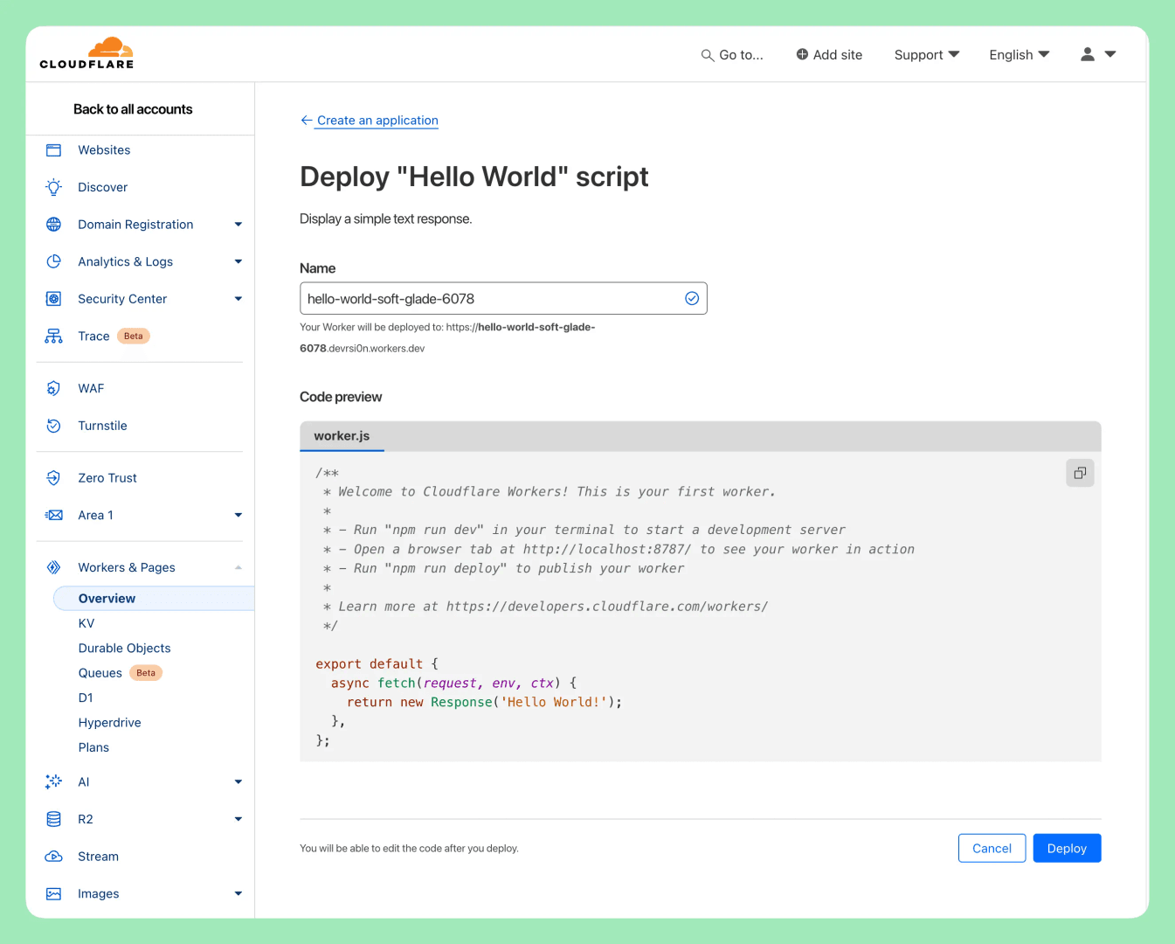1175x944 pixels.
Task: Click the WAF shield icon
Action: tap(53, 388)
